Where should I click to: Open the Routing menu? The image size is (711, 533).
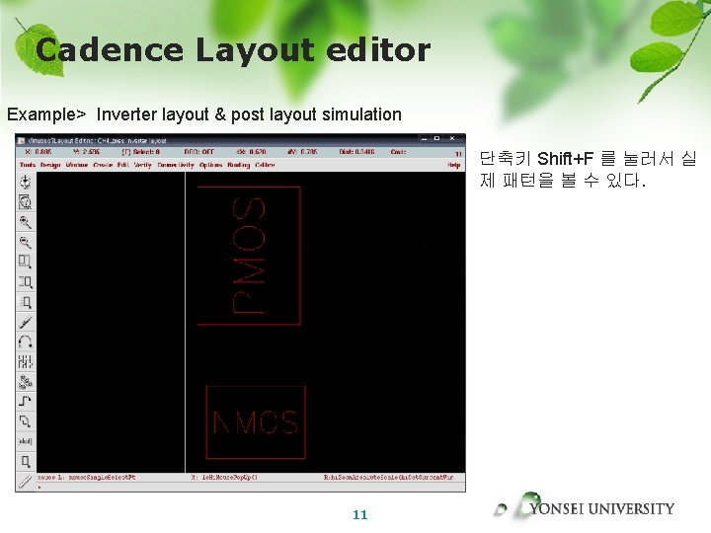239,165
